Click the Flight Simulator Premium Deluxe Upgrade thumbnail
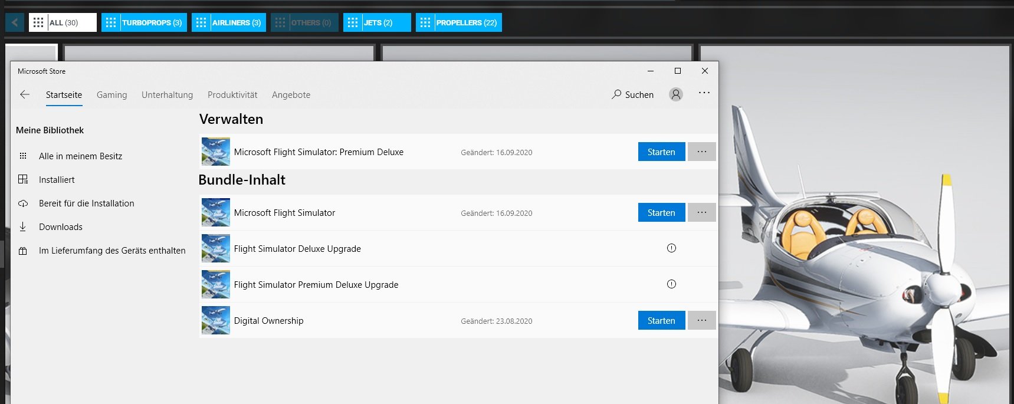The image size is (1014, 404). pyautogui.click(x=216, y=284)
